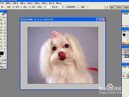Click the toolbox background color swatch
The width and height of the screenshot is (129, 97).
tap(4, 56)
